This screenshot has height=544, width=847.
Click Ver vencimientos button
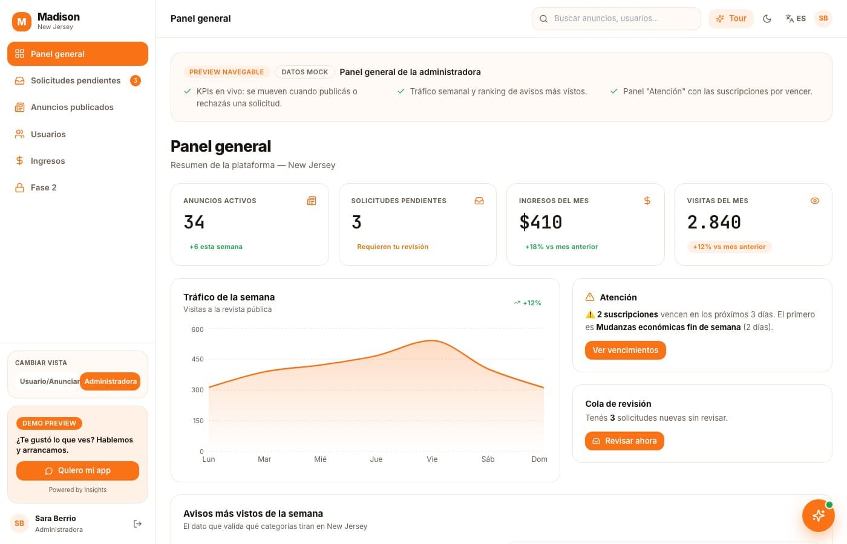tap(625, 351)
